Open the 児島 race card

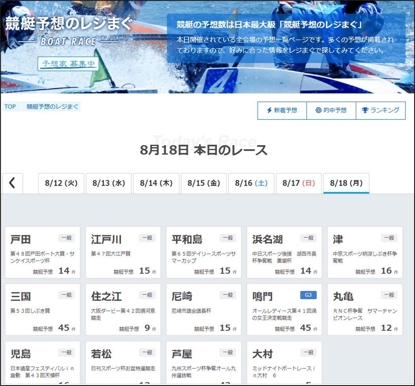tap(43, 362)
